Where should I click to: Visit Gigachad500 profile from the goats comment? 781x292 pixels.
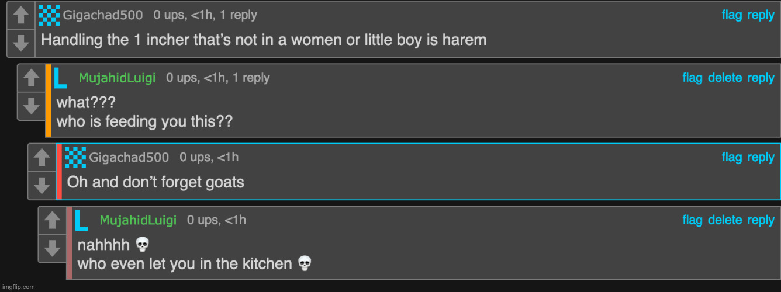(x=129, y=158)
